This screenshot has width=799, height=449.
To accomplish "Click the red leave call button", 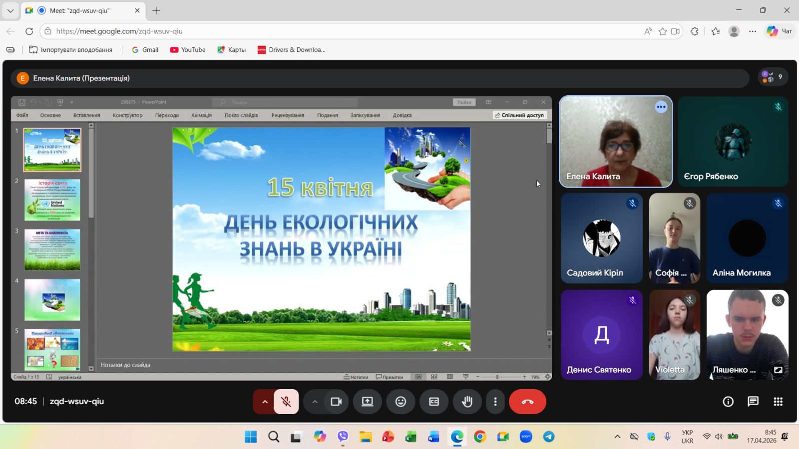I will click(527, 402).
